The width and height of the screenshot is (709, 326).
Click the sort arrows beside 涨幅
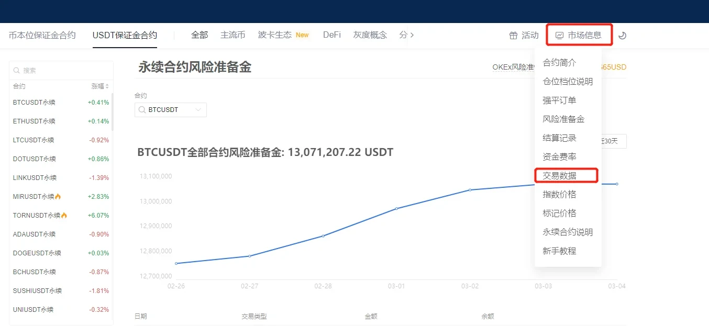(x=107, y=86)
